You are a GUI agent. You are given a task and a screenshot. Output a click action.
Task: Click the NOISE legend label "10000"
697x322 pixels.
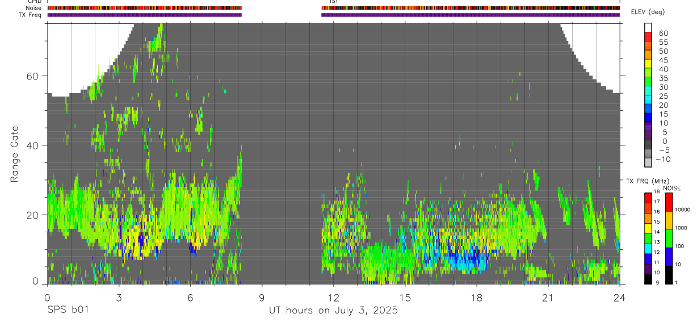(682, 210)
